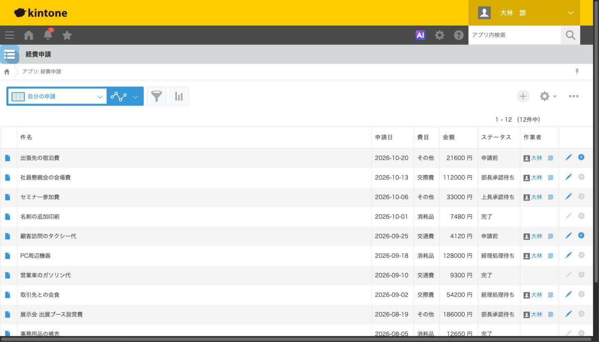Screen dimensions: 599x342
Task: Click 大林 諒 assignee link in 展示会 row
Action: (542, 314)
